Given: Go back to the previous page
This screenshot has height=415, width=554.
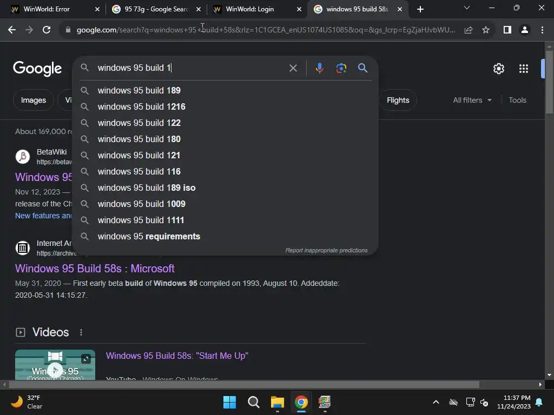Looking at the screenshot, I should coord(12,30).
